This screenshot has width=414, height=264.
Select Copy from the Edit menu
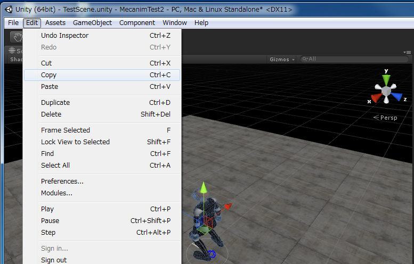coord(102,75)
